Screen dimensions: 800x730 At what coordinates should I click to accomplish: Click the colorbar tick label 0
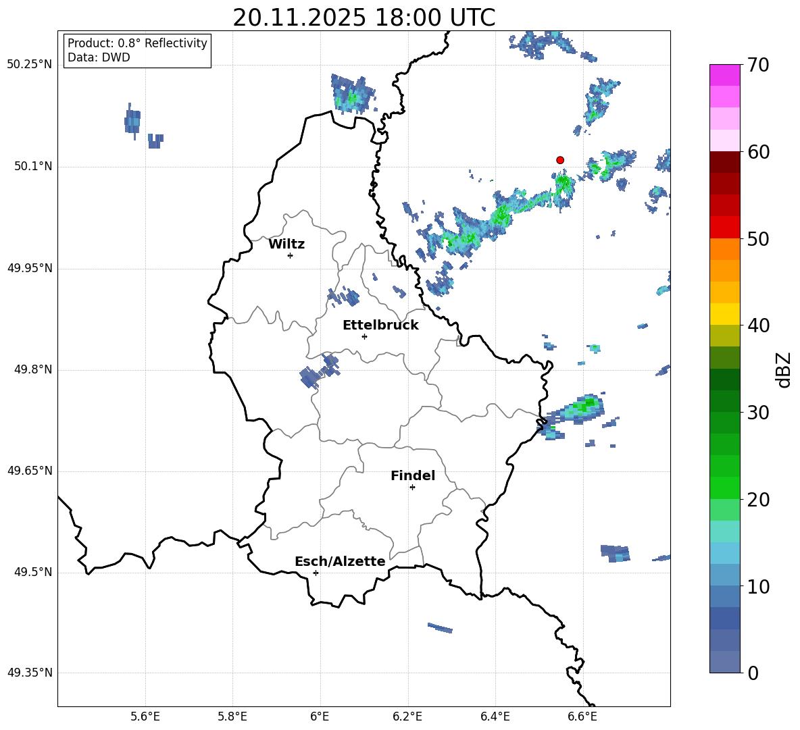tap(753, 673)
